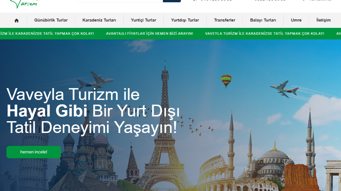
Task: Click the left airplane in the banner
Action: pyautogui.click(x=95, y=80)
